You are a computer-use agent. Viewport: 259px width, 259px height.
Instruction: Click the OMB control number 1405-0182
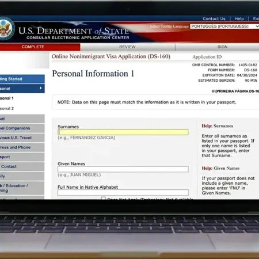(x=247, y=65)
